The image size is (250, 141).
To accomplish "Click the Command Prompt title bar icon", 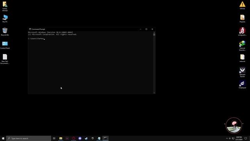I will pos(30,29).
